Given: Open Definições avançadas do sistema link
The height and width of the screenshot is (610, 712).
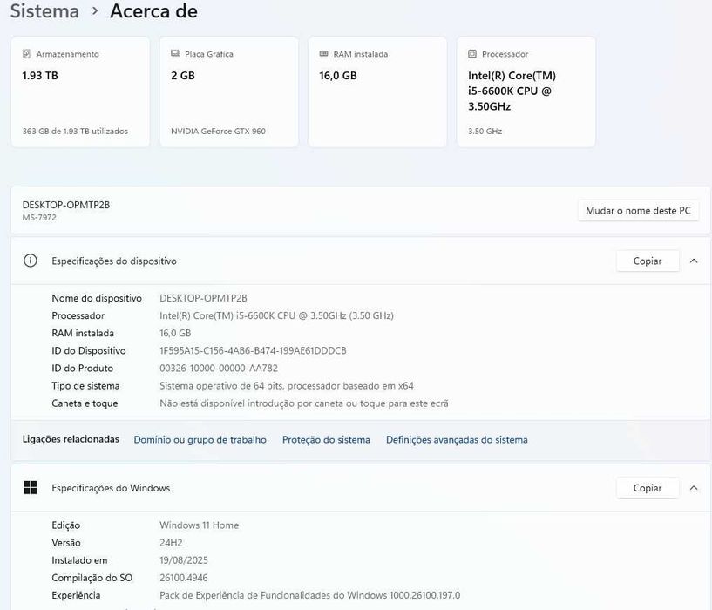Looking at the screenshot, I should click(457, 440).
